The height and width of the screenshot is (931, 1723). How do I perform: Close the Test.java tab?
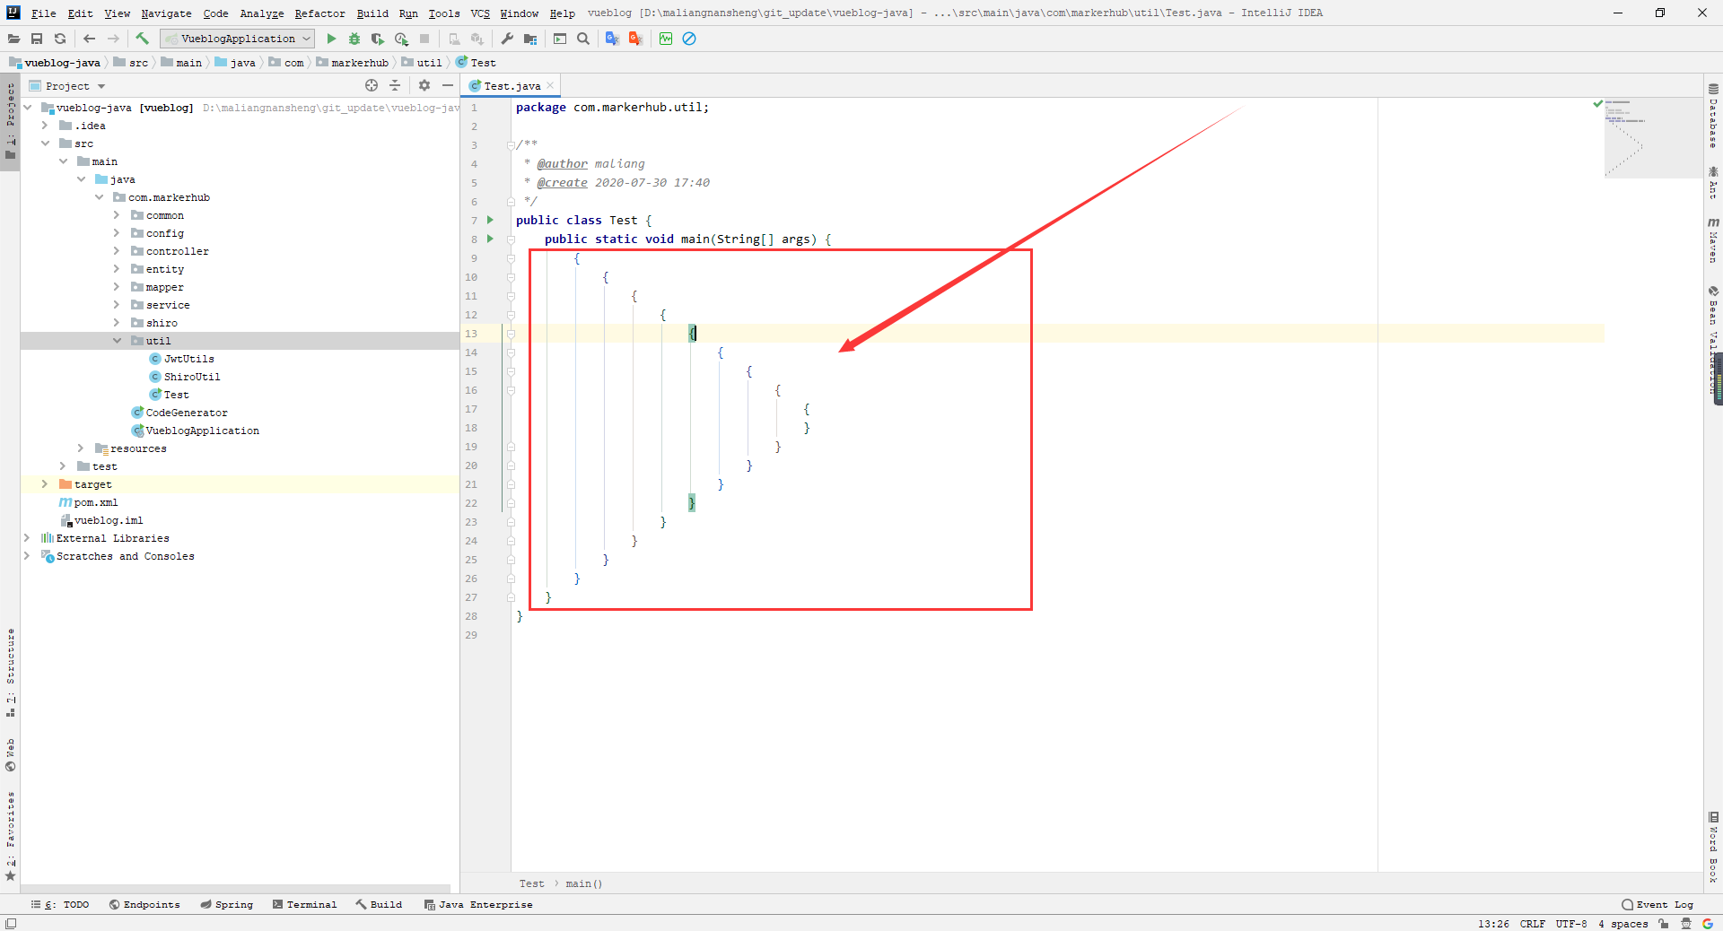coord(550,86)
